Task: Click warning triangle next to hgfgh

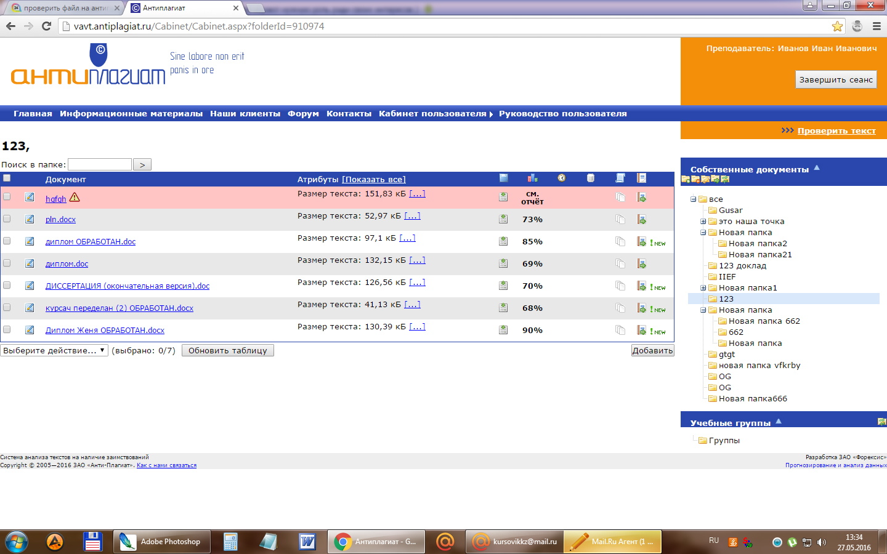Action: tap(75, 198)
